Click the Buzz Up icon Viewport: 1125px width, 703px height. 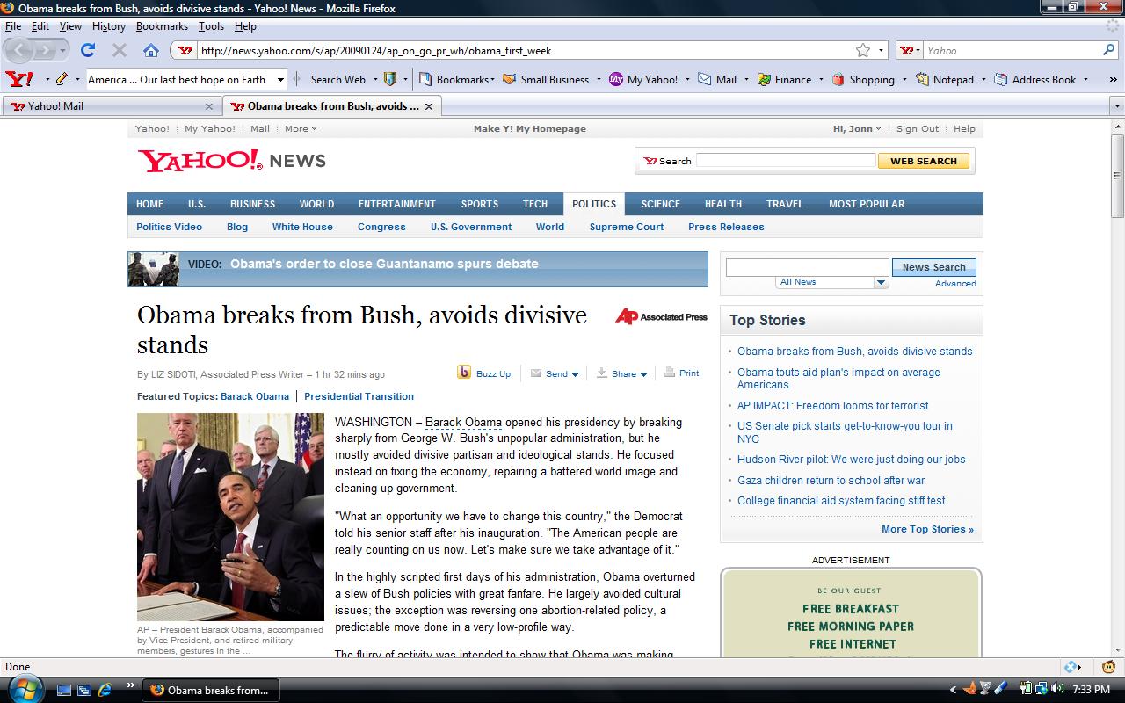tap(464, 373)
